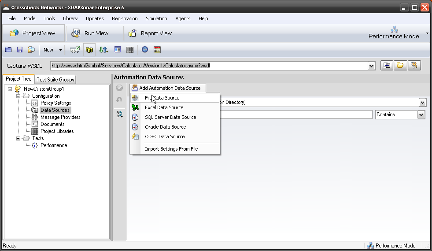Click Performance Mode icon in status bar
The height and width of the screenshot is (251, 432).
(370, 245)
